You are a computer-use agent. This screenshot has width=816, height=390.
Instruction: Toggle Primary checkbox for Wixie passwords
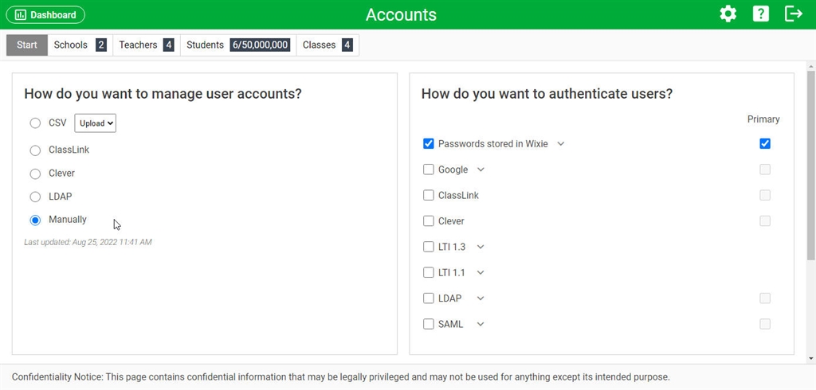point(764,143)
